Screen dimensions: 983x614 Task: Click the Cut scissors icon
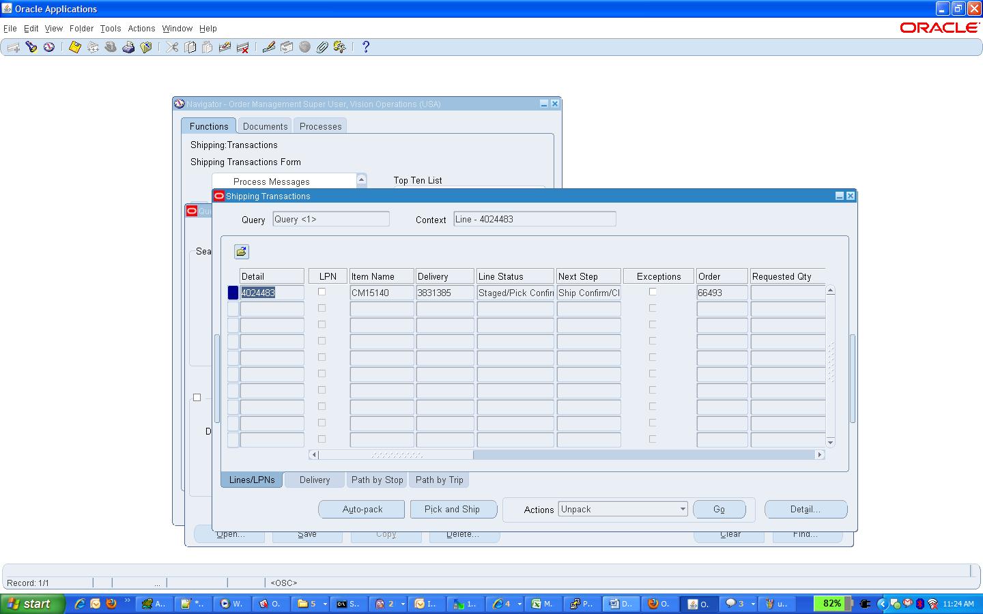[x=172, y=47]
